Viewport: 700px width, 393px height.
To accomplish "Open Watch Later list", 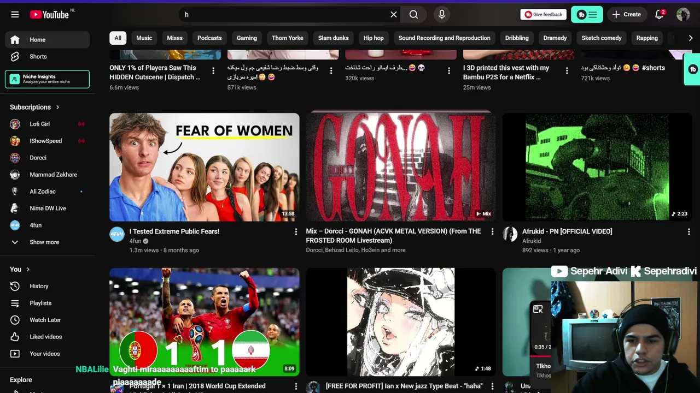I will tap(47, 320).
